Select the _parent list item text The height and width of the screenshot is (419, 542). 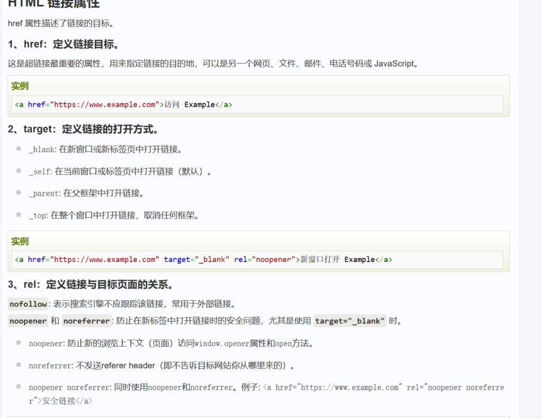pyautogui.click(x=86, y=193)
